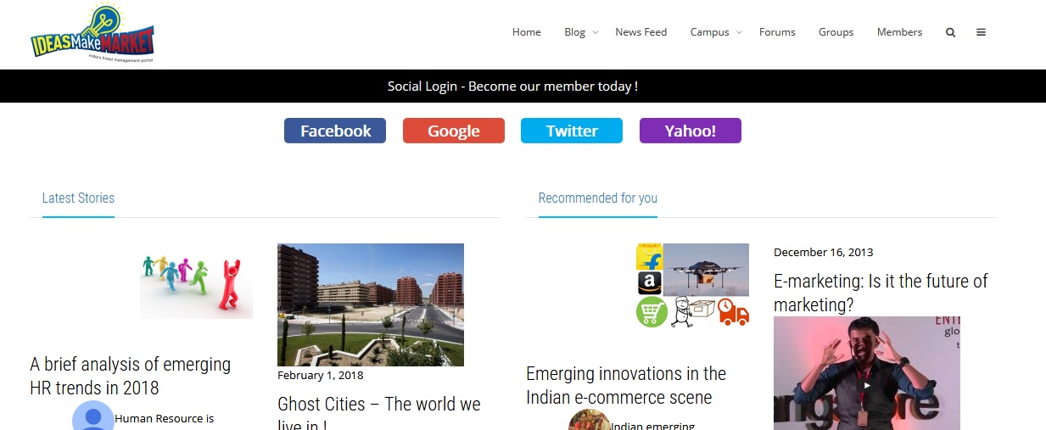The height and width of the screenshot is (430, 1046).
Task: Log in with the Facebook button
Action: point(335,131)
